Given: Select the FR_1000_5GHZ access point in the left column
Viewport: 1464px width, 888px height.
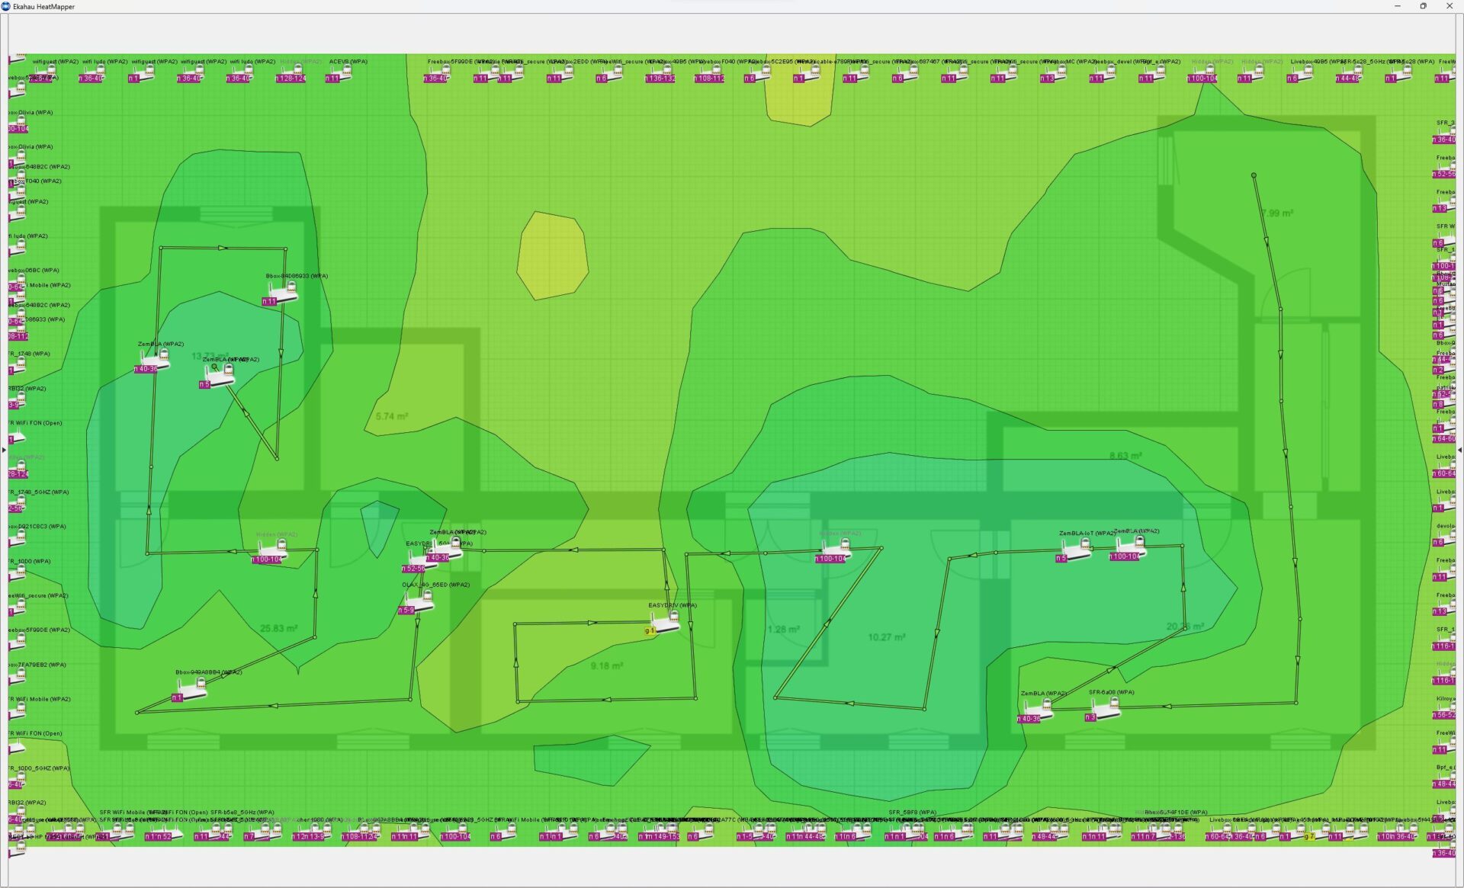Looking at the screenshot, I should pos(17,781).
